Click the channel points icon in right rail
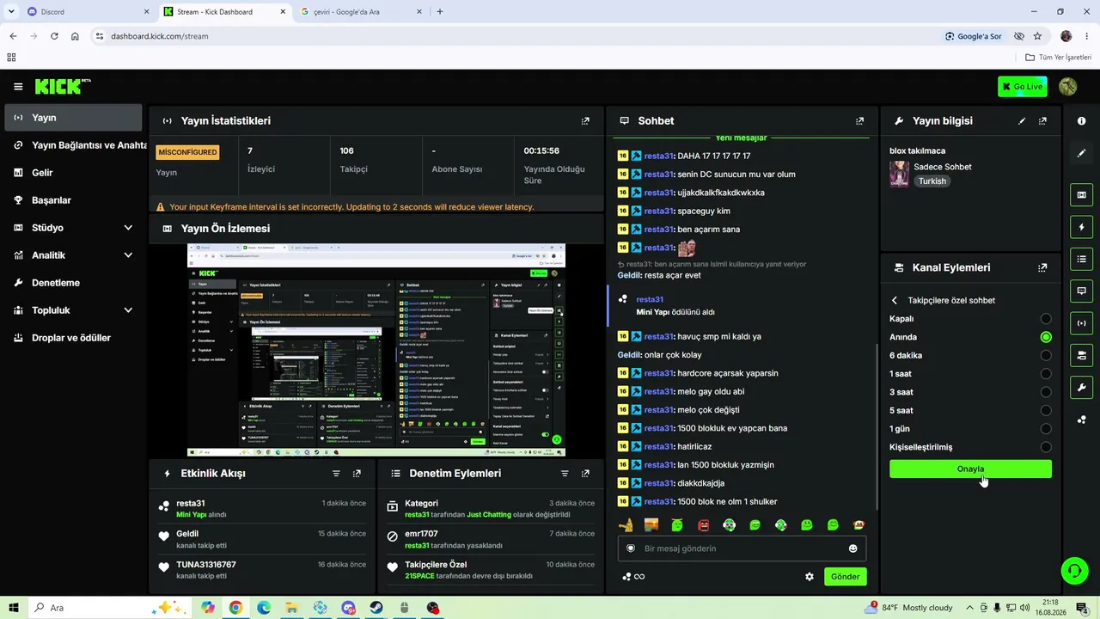This screenshot has width=1100, height=619. pyautogui.click(x=1081, y=420)
